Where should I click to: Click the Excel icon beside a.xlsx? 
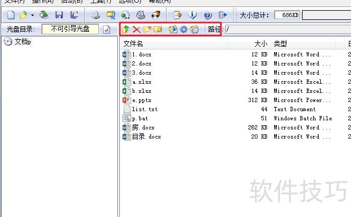pyautogui.click(x=127, y=82)
